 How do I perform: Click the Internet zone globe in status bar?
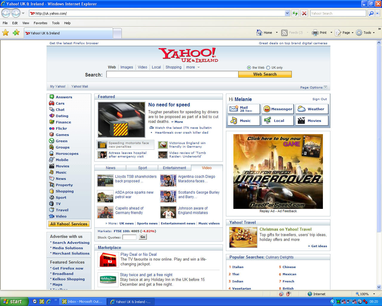310,294
